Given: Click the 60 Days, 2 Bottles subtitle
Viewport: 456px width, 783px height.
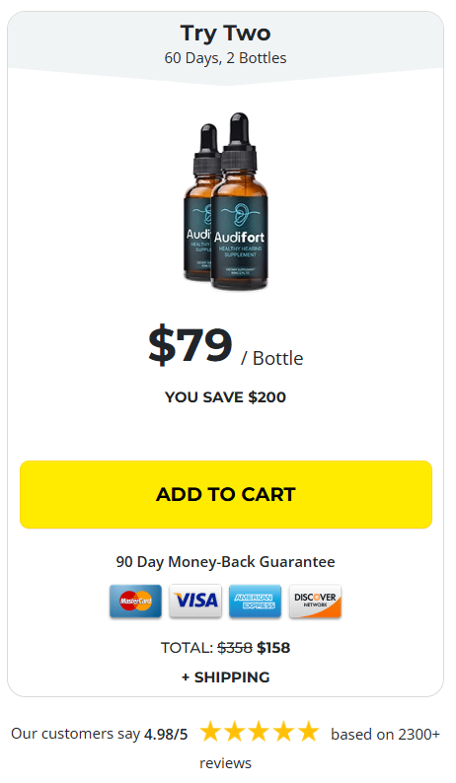Looking at the screenshot, I should point(225,58).
